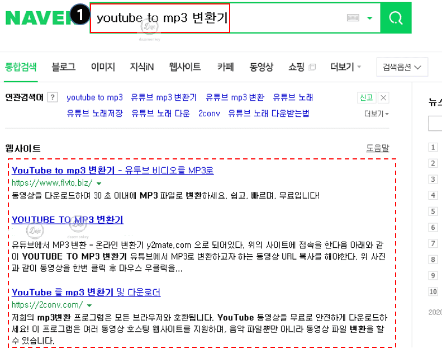
Task: Open the 검색옵션 dropdown
Action: click(402, 67)
